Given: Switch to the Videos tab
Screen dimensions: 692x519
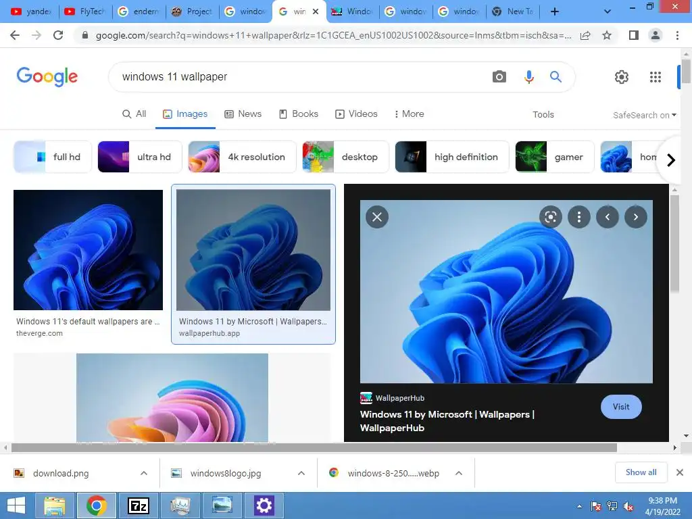Looking at the screenshot, I should (356, 114).
